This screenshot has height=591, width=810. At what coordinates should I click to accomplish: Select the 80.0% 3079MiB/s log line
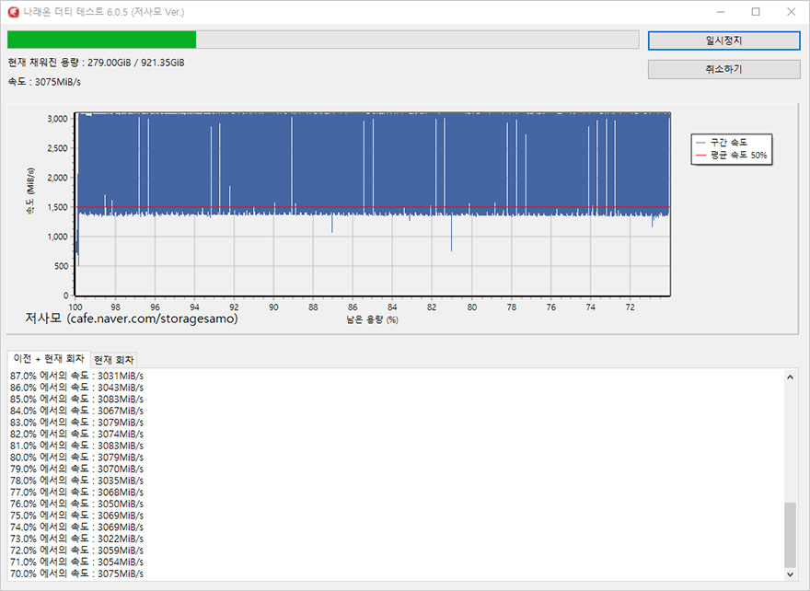(76, 458)
